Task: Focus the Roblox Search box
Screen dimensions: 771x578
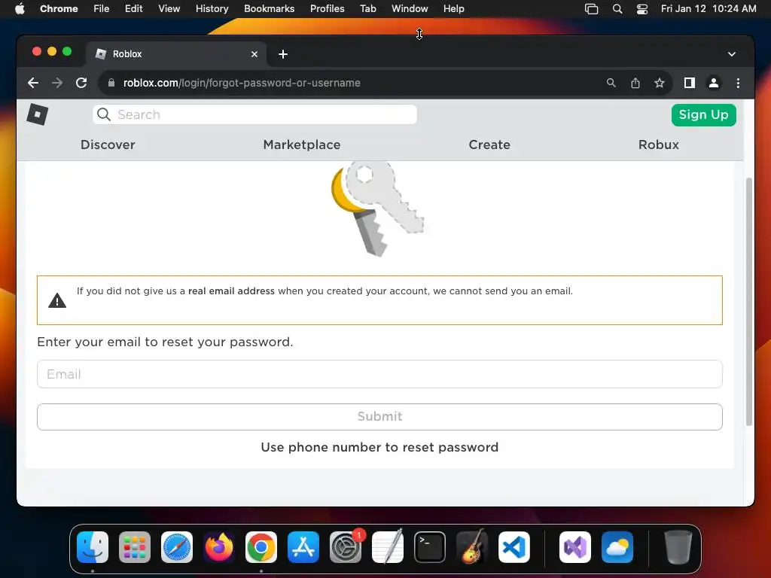Action: pyautogui.click(x=254, y=114)
